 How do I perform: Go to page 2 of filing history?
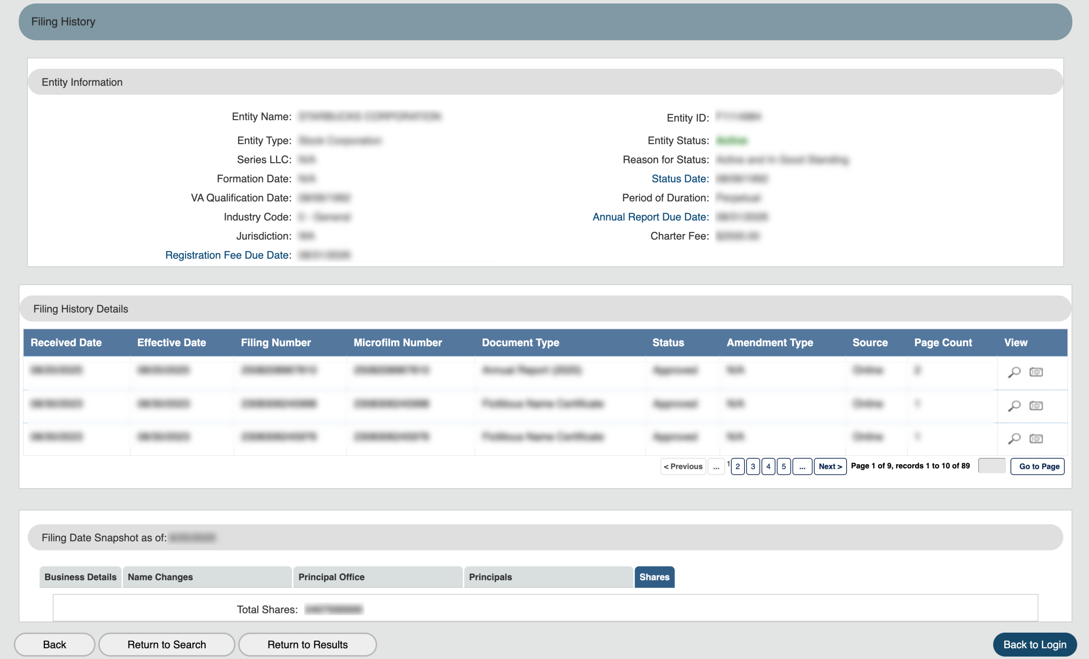click(738, 466)
